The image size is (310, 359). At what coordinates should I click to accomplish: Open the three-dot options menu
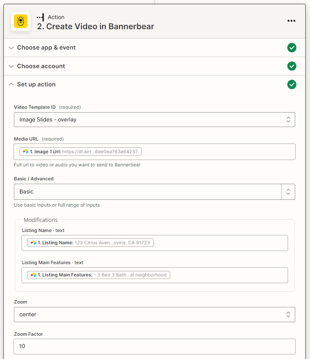[x=291, y=21]
